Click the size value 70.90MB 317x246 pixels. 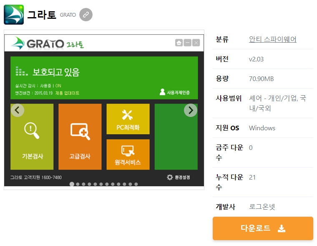[x=261, y=79]
